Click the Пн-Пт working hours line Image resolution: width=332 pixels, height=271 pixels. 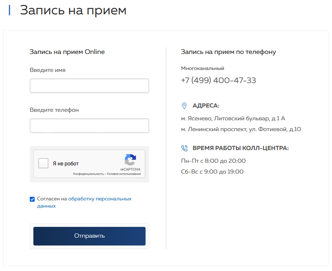pyautogui.click(x=213, y=161)
